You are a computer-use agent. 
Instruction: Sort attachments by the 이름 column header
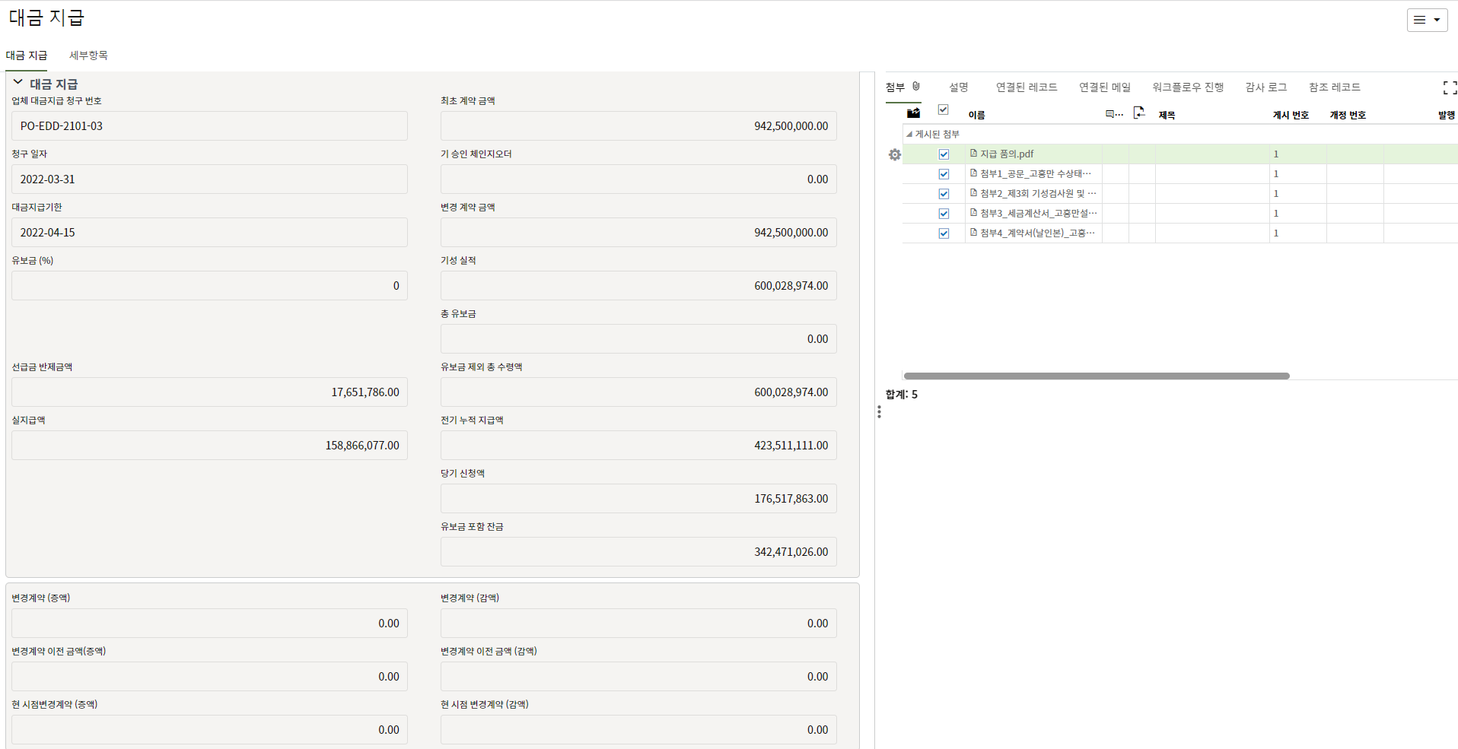click(x=976, y=115)
